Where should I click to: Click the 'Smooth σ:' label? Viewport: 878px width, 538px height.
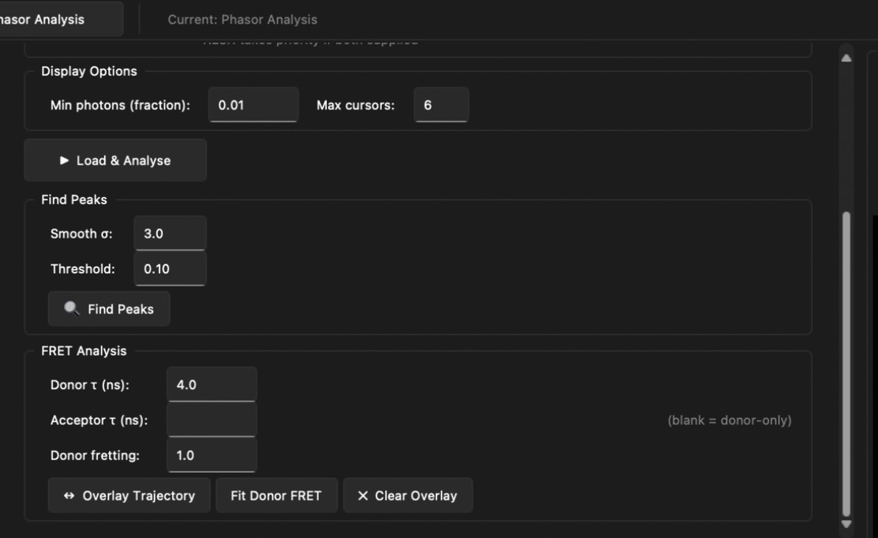[81, 234]
